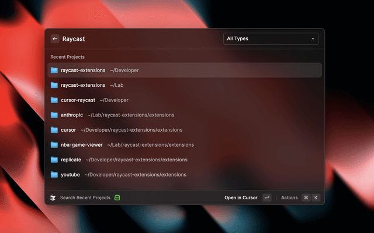Viewport: 374px width, 233px height.
Task: Click the Search Recent Projects label
Action: point(85,197)
